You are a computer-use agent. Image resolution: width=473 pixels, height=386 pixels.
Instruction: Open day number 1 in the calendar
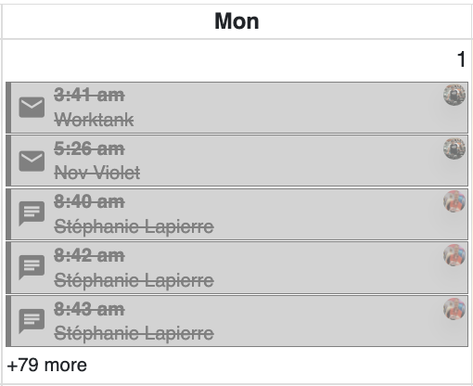tap(461, 59)
